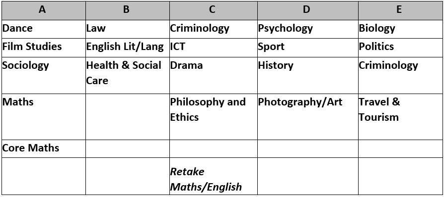Click the Film Studies cell

click(x=44, y=48)
